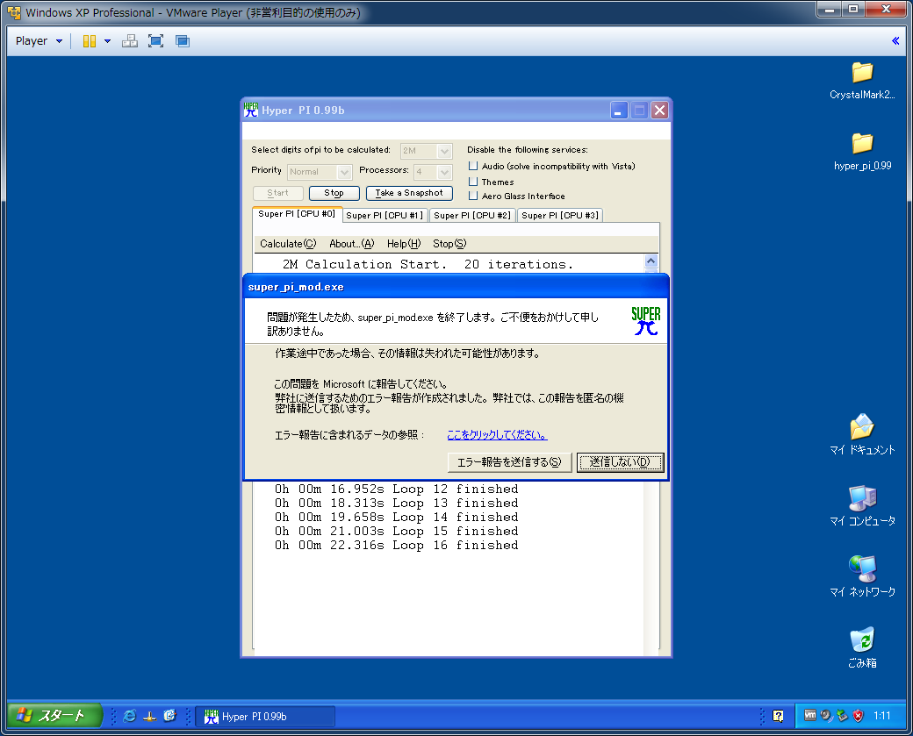This screenshot has height=736, width=913.
Task: Enable the Audio service disable checkbox
Action: point(473,166)
